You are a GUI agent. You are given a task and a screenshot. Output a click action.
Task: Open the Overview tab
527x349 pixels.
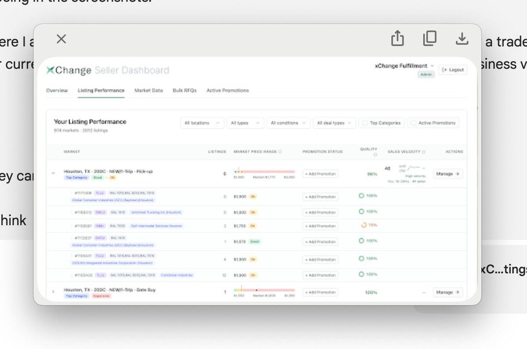click(57, 90)
